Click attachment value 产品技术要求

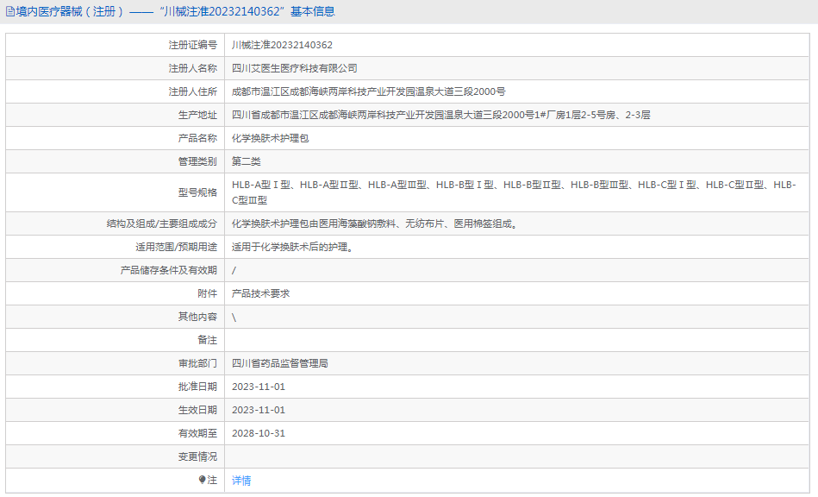(261, 293)
